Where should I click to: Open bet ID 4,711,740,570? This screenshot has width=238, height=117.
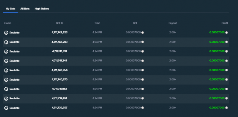coord(59,79)
